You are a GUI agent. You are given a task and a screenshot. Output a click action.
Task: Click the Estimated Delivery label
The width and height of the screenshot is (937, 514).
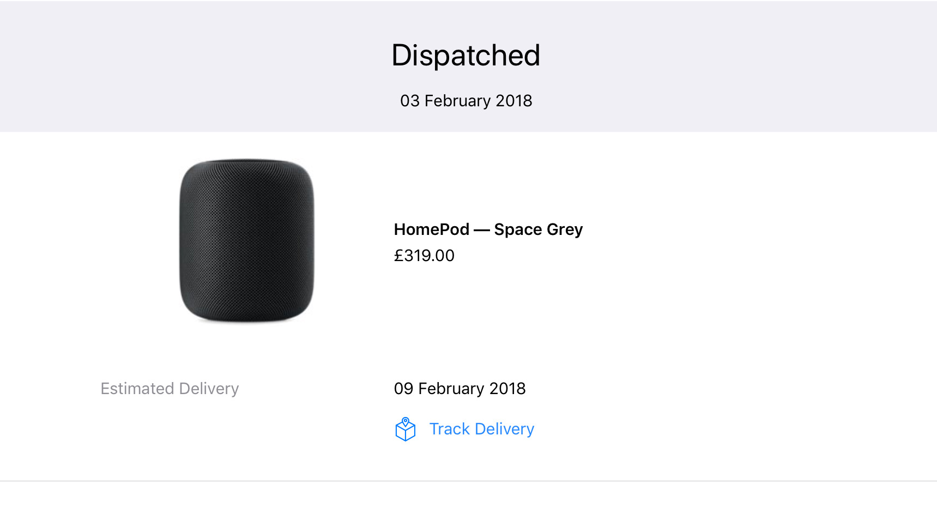pos(170,389)
